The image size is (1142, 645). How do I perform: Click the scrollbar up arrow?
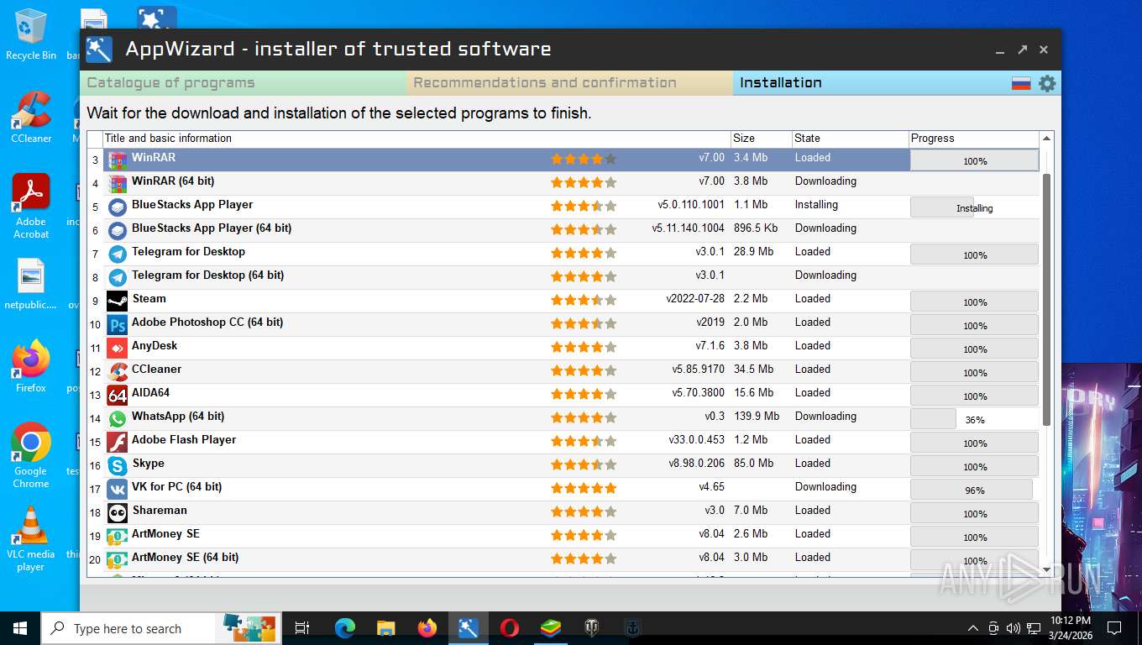(x=1046, y=139)
